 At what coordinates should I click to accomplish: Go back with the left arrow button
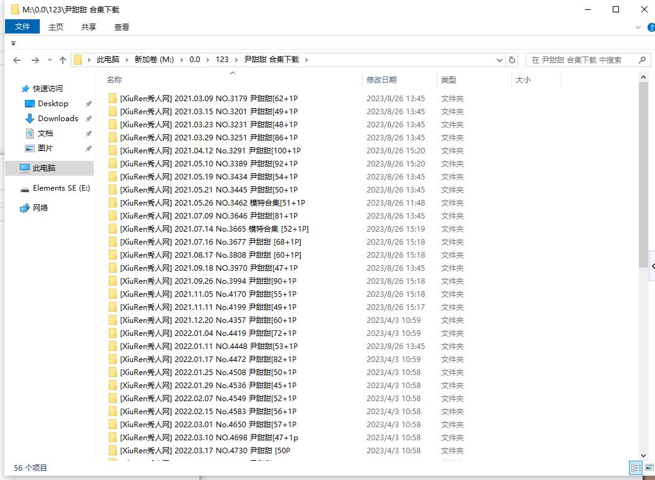click(17, 60)
